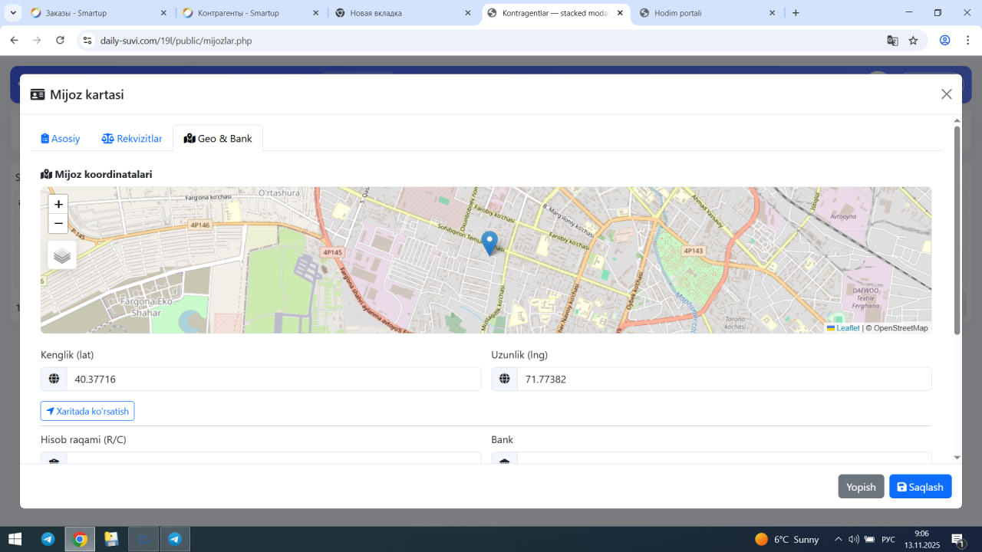Image resolution: width=982 pixels, height=552 pixels.
Task: Open Telegram from the taskbar
Action: click(x=48, y=539)
